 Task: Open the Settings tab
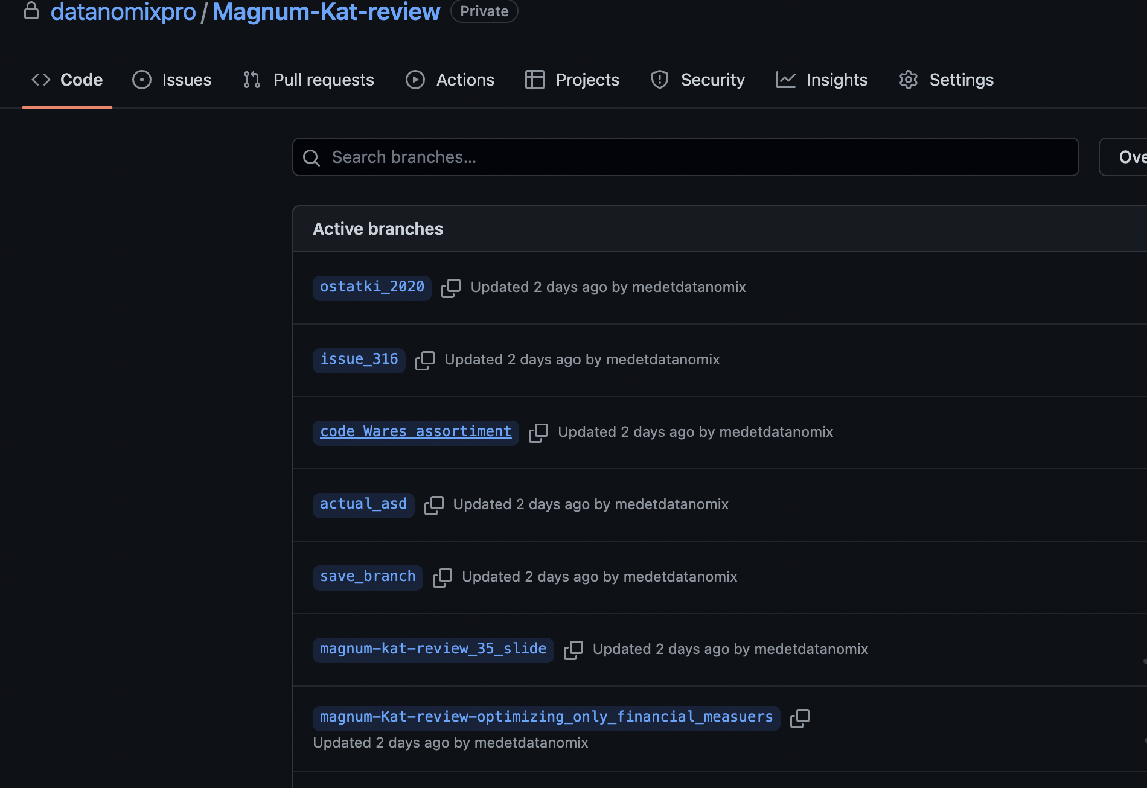pos(960,80)
